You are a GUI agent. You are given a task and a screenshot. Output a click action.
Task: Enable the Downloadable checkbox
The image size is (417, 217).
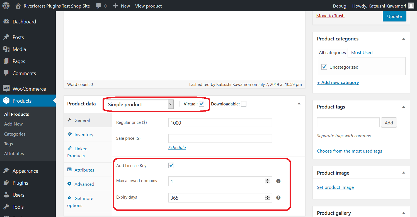click(x=244, y=104)
